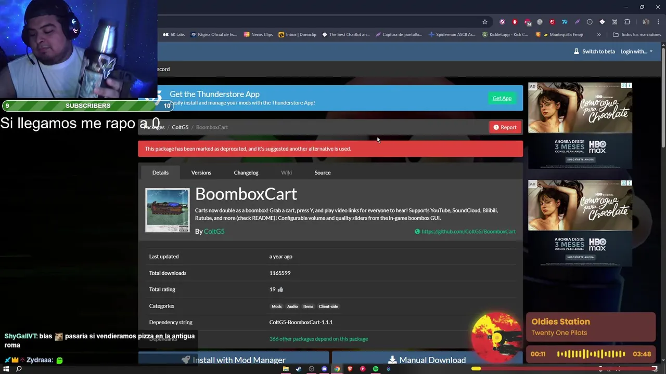Open Spotify from the taskbar

376,369
